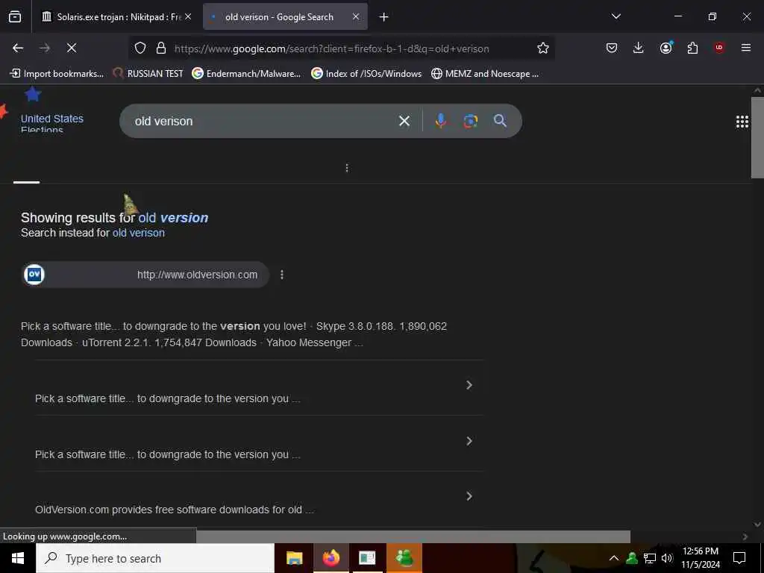
Task: Open the taskbar clock showing 12:56 PM
Action: coord(700,558)
